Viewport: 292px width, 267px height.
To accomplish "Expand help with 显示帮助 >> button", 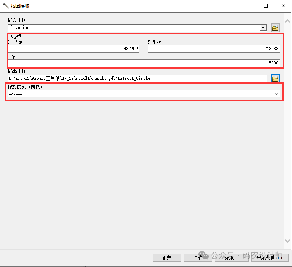I will 269,258.
